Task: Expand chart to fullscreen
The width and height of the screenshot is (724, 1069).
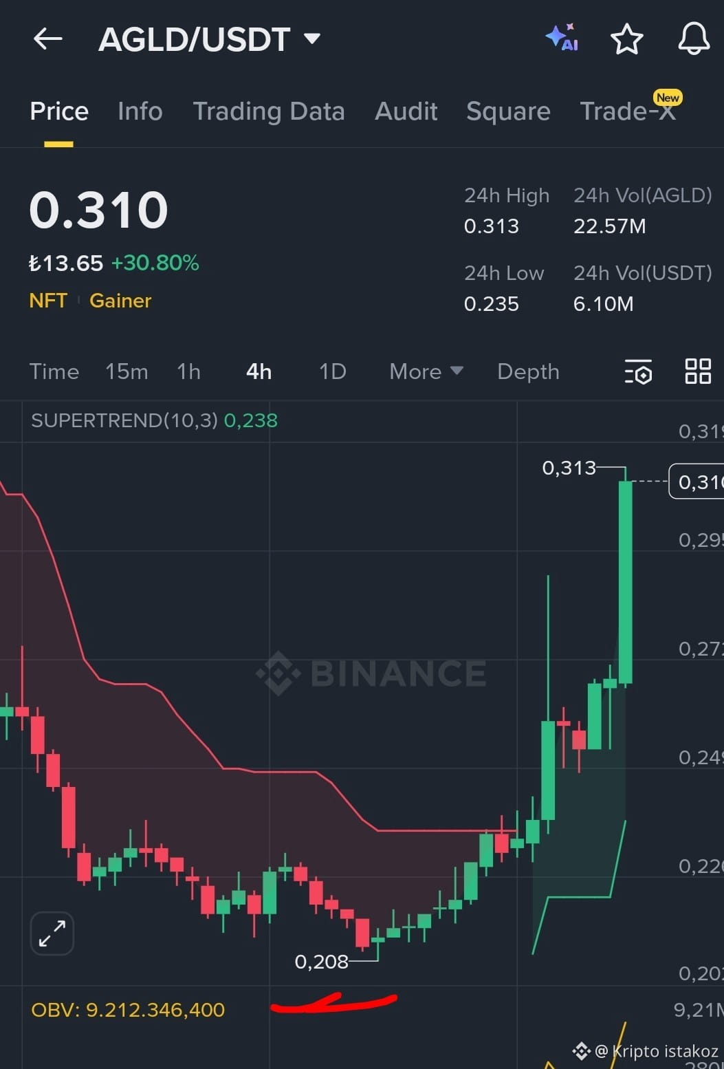Action: (x=52, y=933)
